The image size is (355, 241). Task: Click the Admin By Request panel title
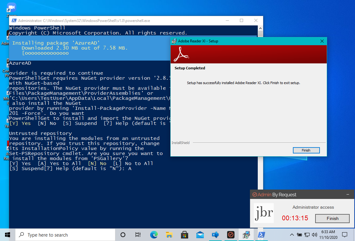point(274,195)
